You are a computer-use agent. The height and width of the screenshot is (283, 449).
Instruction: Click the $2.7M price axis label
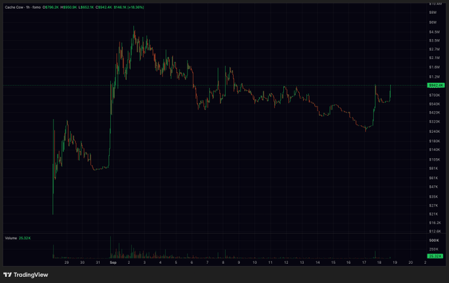point(434,49)
